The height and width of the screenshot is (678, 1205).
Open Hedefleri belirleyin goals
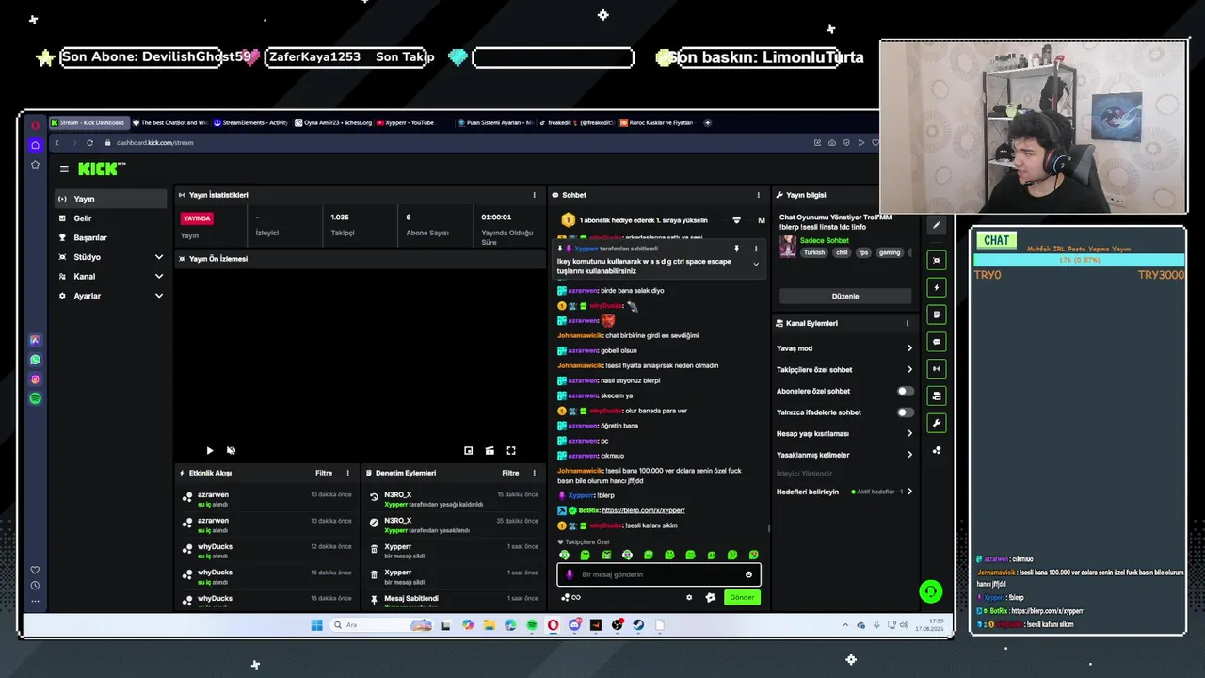tap(844, 492)
